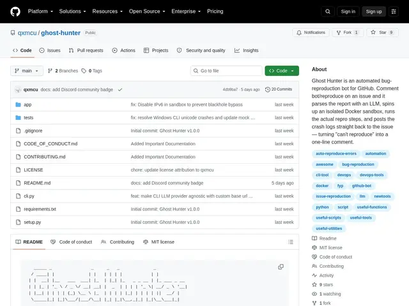Click the github-bot topic tag
409x306 pixels.
click(x=362, y=186)
